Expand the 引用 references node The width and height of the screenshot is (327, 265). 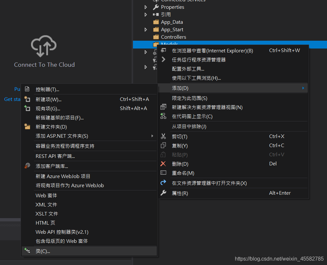click(x=146, y=14)
